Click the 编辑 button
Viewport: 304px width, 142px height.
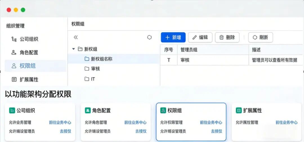click(200, 38)
